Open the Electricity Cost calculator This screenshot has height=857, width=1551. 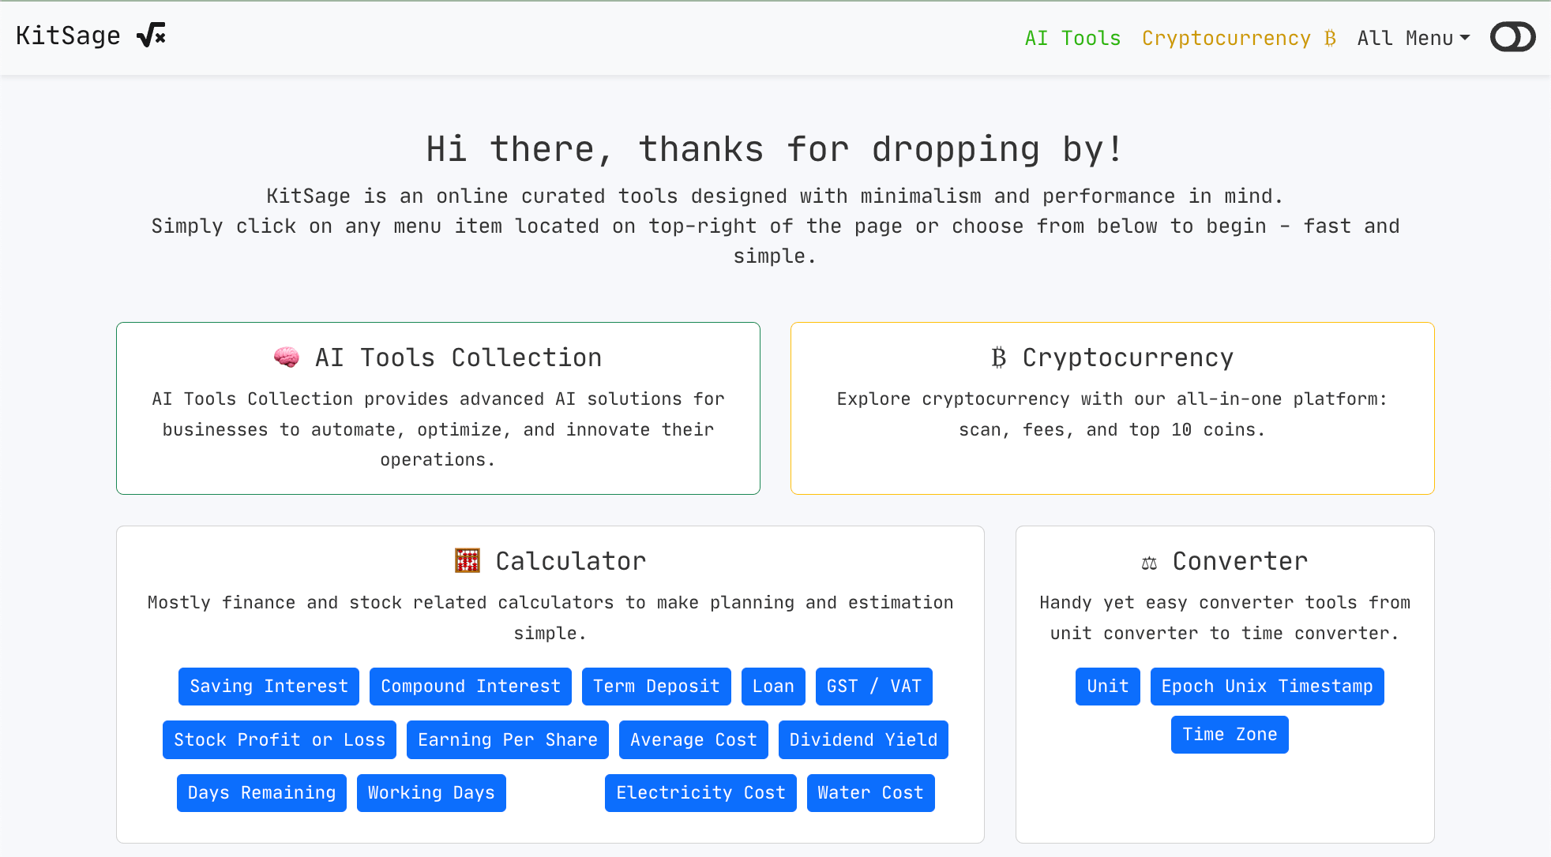[700, 793]
